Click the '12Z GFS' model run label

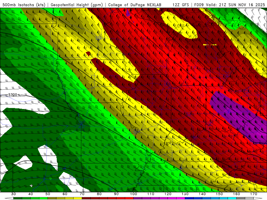click(181, 5)
